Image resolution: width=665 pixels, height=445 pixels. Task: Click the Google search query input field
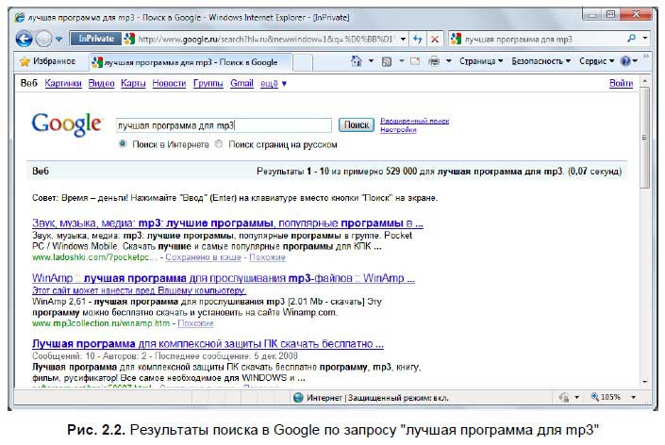[222, 124]
